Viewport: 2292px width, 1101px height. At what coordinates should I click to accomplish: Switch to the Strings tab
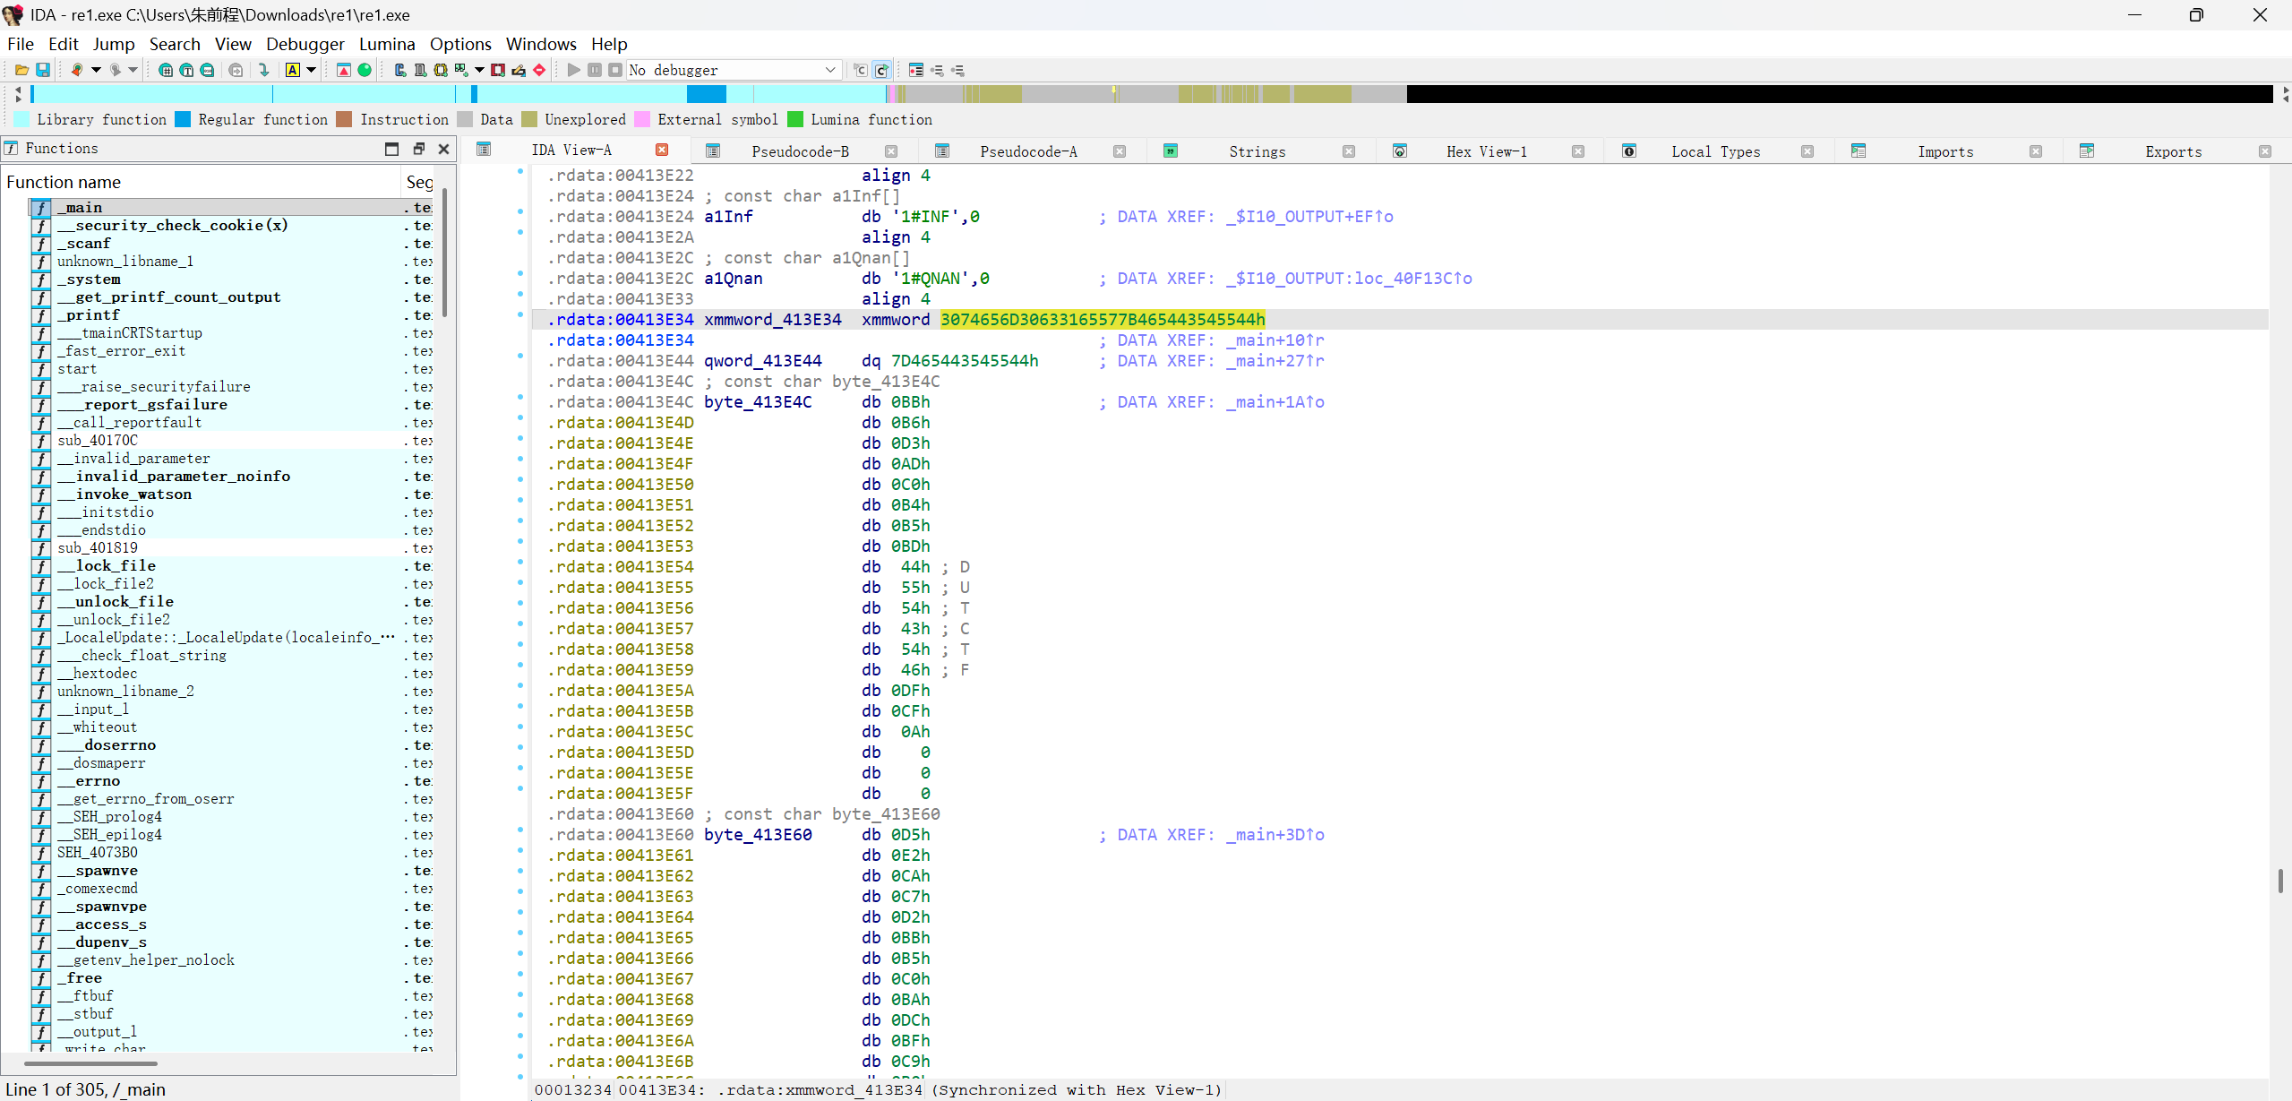tap(1256, 151)
